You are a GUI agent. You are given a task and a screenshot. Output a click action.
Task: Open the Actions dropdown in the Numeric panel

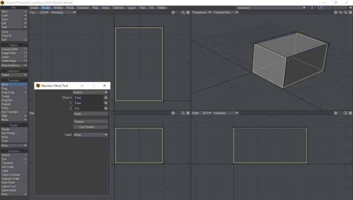[x=90, y=92]
